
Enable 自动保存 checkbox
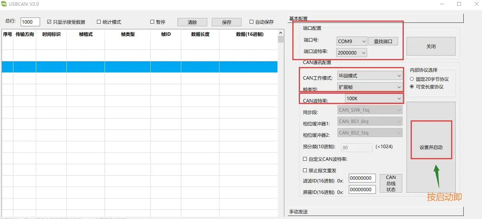tap(251, 22)
